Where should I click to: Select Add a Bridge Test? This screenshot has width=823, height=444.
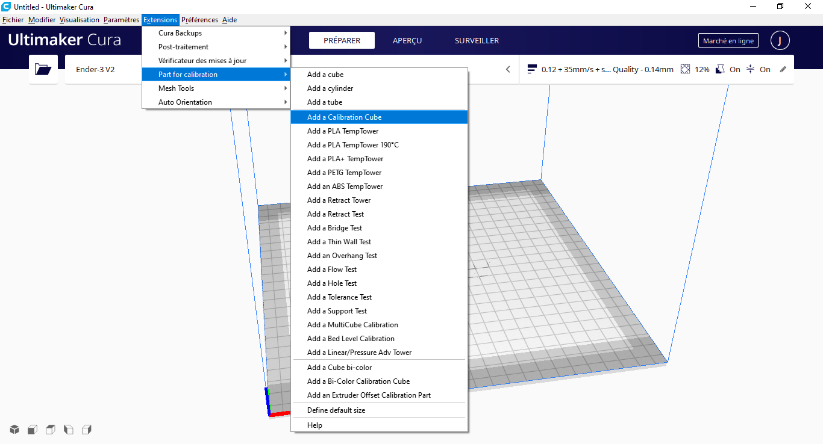click(x=379, y=228)
